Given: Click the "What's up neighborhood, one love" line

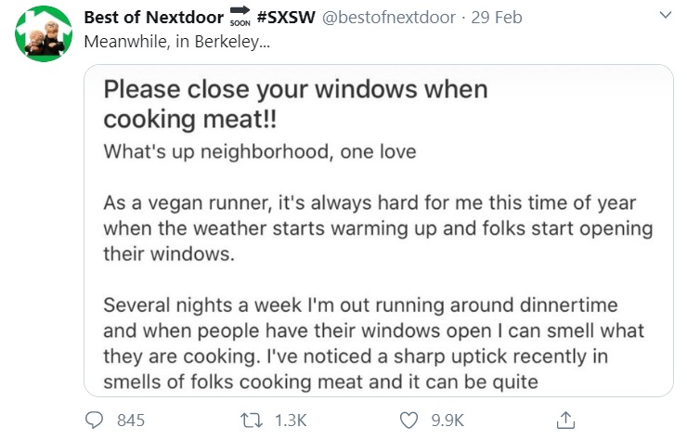Looking at the screenshot, I should click(x=266, y=151).
